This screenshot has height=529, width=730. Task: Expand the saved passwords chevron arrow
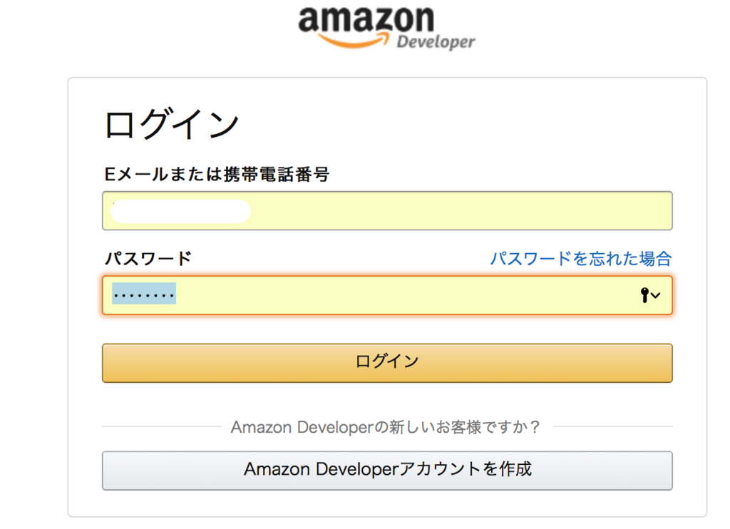[656, 296]
